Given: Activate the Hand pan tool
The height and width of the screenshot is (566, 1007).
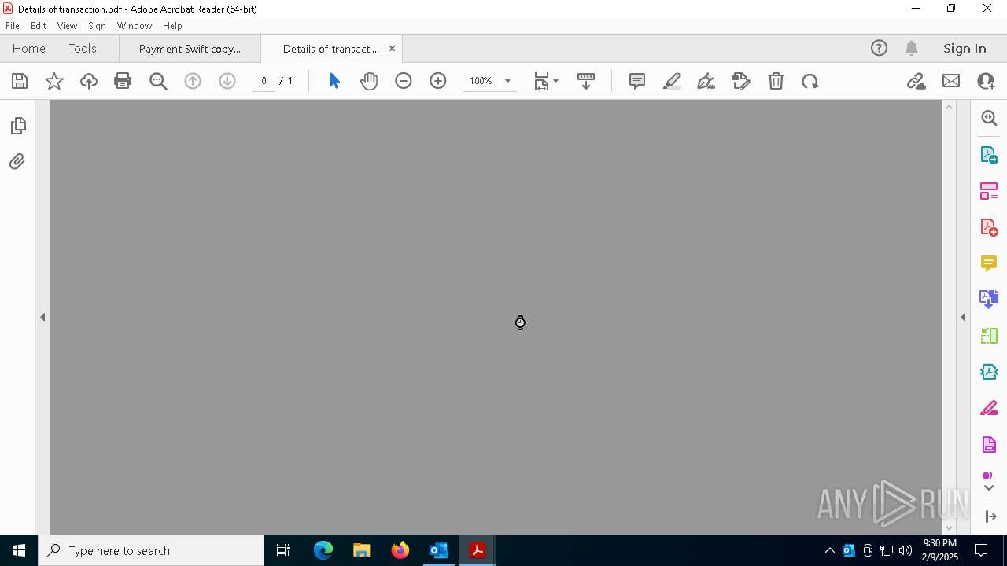Looking at the screenshot, I should tap(369, 81).
